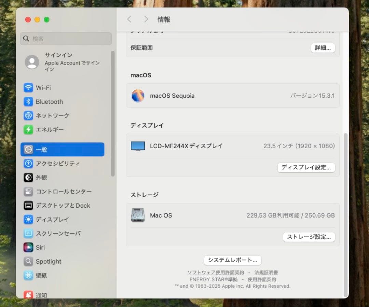Open 壁紙 (Wallpaper) settings
The width and height of the screenshot is (369, 307).
click(x=41, y=276)
